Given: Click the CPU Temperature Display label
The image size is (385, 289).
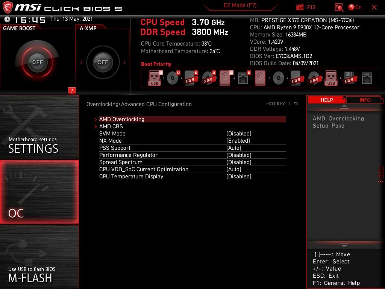Looking at the screenshot, I should coord(131,176).
